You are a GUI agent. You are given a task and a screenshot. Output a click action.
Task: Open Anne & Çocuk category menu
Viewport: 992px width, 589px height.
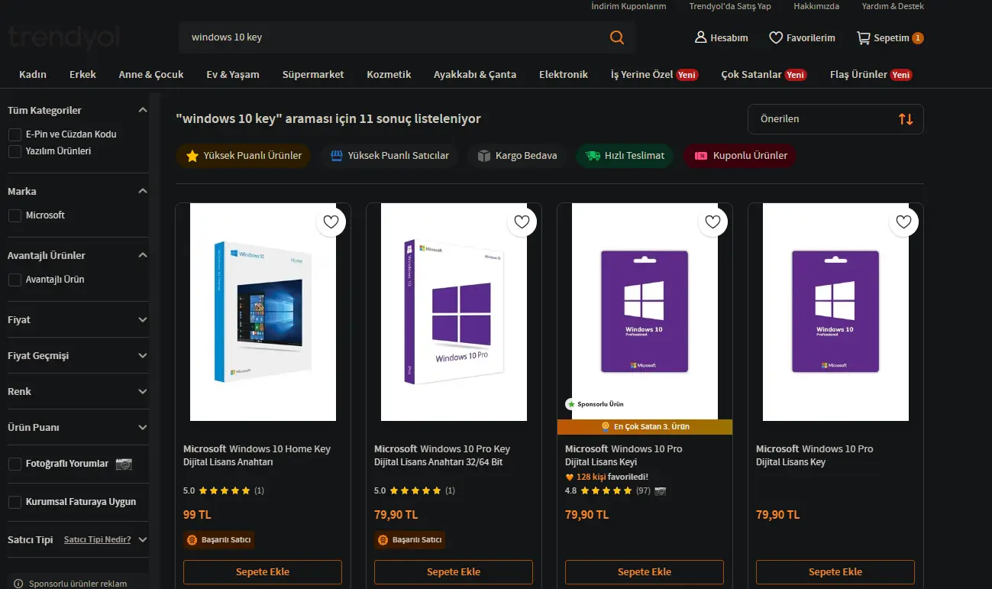[x=151, y=74]
